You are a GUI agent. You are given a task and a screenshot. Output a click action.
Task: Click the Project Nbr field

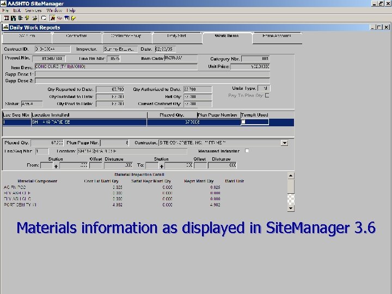(x=49, y=59)
